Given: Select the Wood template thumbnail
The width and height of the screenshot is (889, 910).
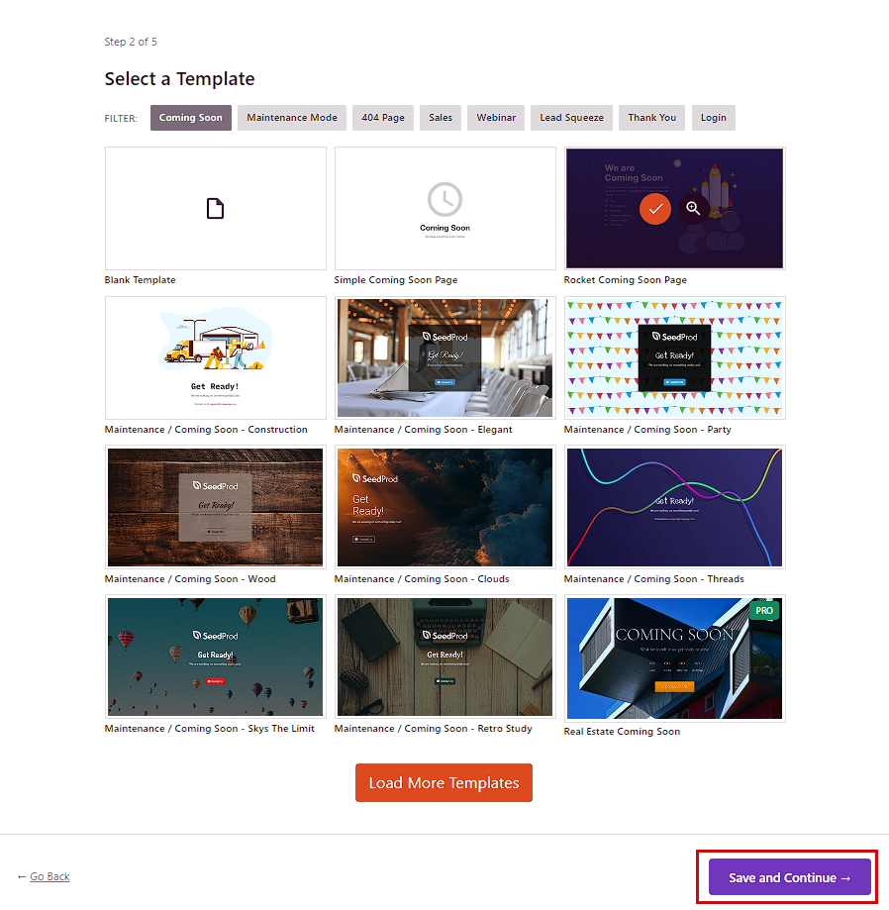Looking at the screenshot, I should pyautogui.click(x=215, y=507).
